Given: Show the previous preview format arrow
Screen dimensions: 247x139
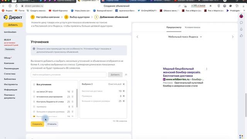Looking at the screenshot, I should coord(137,37).
